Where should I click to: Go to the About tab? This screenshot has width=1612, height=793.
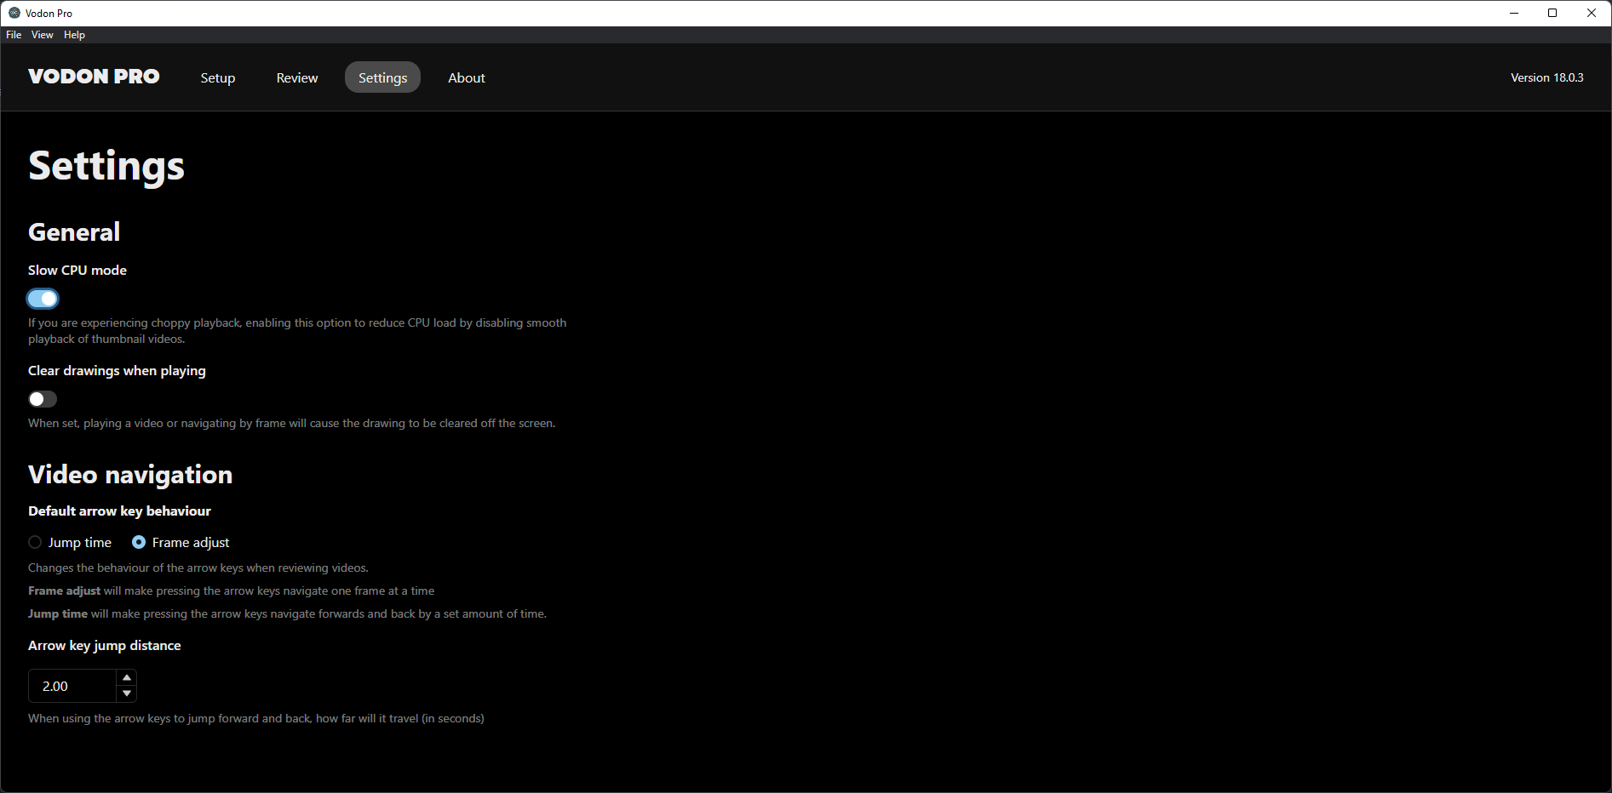tap(467, 77)
